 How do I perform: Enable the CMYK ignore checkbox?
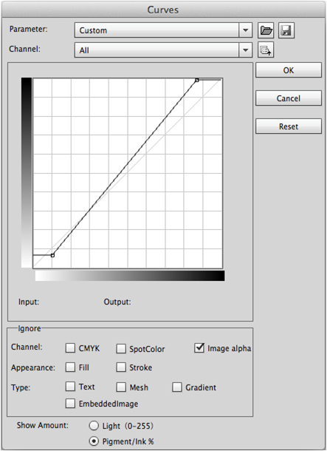tap(70, 347)
